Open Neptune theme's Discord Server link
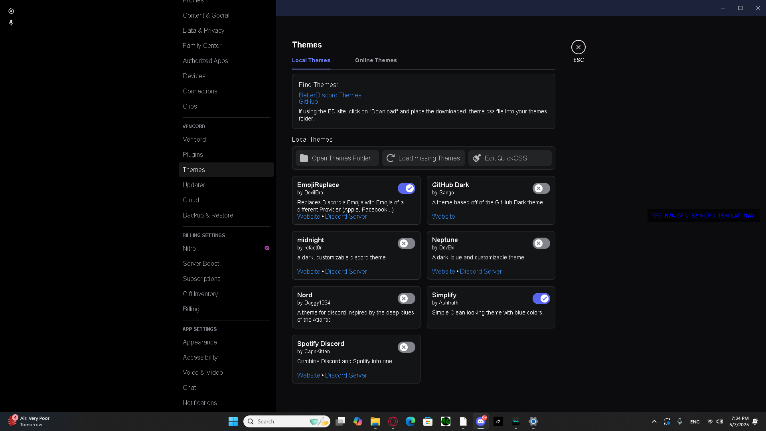766x431 pixels. pos(481,271)
